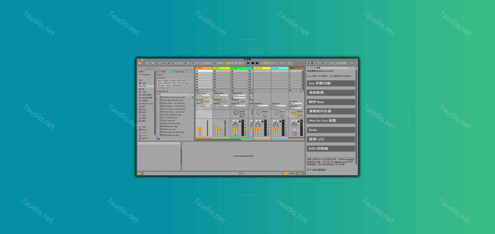Click the Stop button in the transport
This screenshot has height=234, width=495.
pos(252,63)
